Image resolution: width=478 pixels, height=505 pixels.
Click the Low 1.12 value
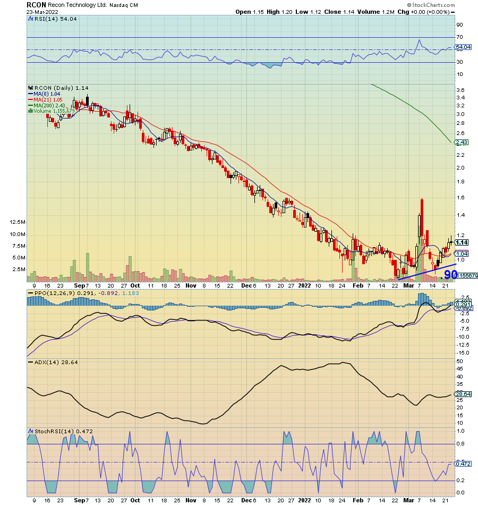tap(309, 12)
